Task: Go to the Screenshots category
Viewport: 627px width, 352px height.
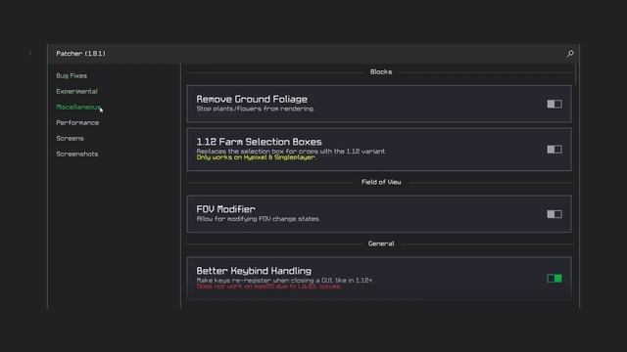Action: tap(77, 154)
